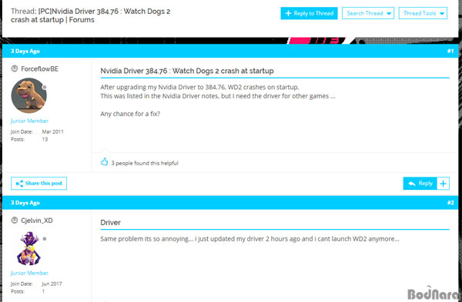
Task: Click the user status icon beside Cjelvin_XD
Action: 14,221
